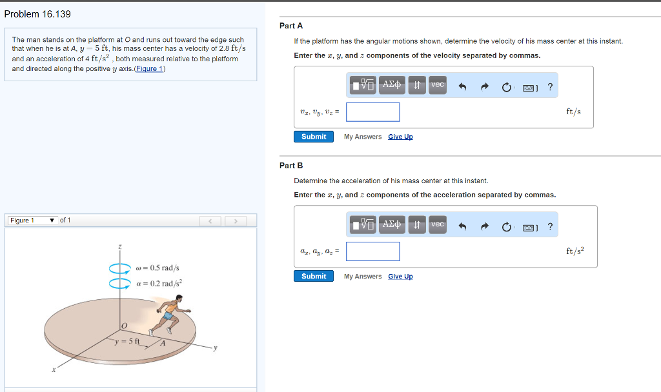Open Part A math templates button
The height and width of the screenshot is (392, 661).
pos(364,85)
